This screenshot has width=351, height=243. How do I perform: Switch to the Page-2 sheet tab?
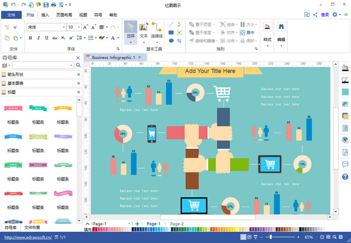click(x=177, y=224)
